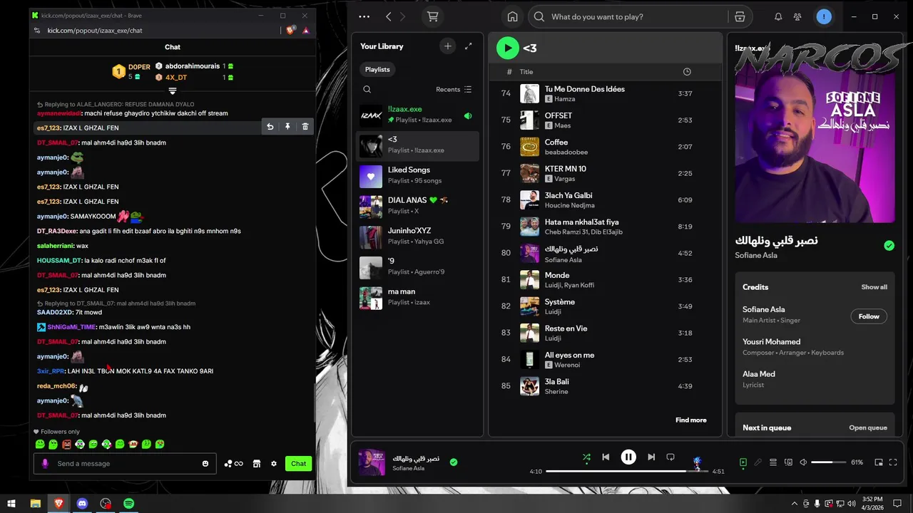This screenshot has height=513, width=913.
Task: Open the ma man playlist
Action: tap(417, 297)
